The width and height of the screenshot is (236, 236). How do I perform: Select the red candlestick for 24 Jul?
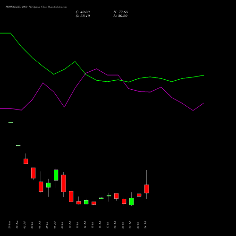[147, 189]
